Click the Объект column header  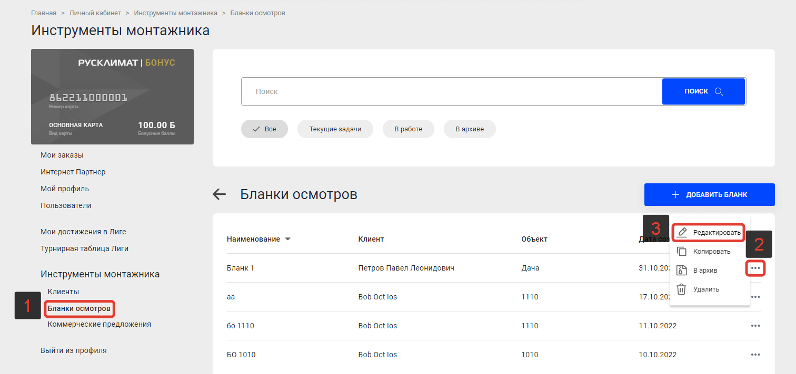tap(534, 239)
